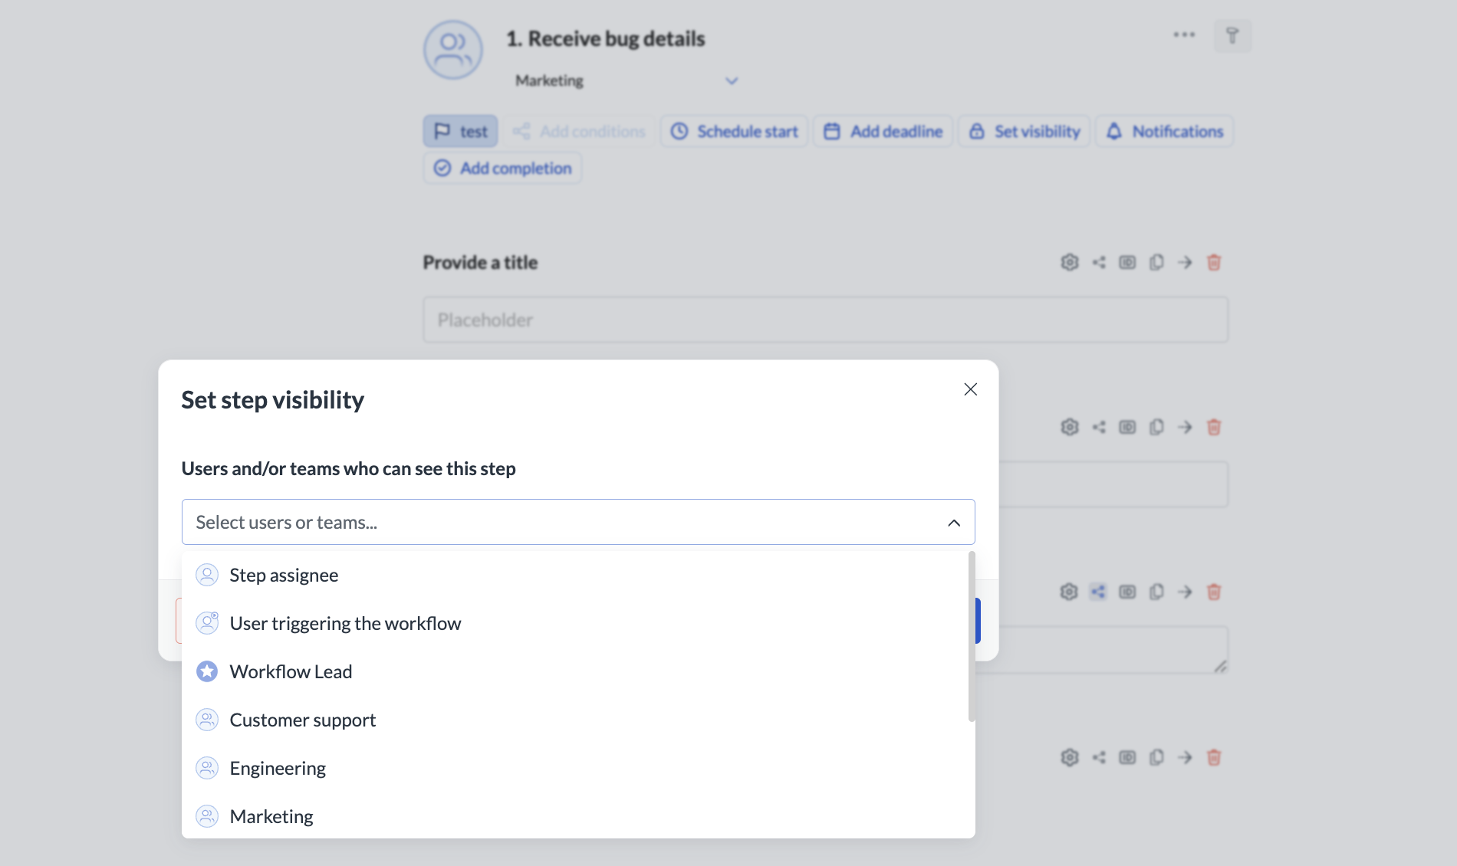Viewport: 1457px width, 866px height.
Task: Open the Notifications option
Action: (x=1163, y=130)
